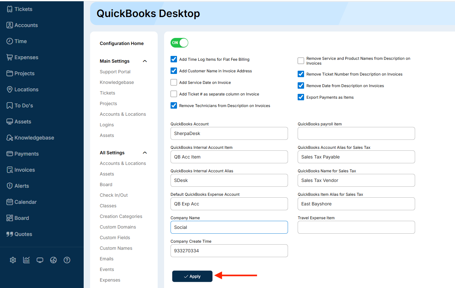Check Add Ticket # as separate column

[x=174, y=94]
